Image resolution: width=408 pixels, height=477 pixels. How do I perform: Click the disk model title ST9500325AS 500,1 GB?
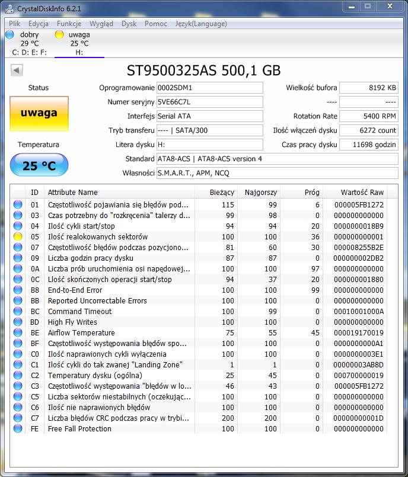(x=203, y=71)
